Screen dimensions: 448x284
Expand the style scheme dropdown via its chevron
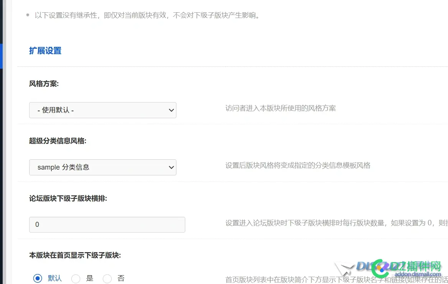pyautogui.click(x=171, y=110)
